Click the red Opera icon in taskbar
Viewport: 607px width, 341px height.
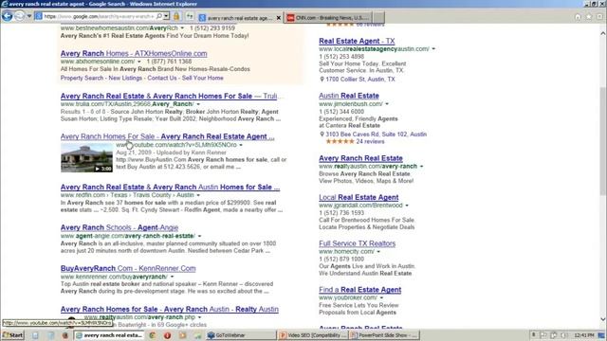coord(167,335)
